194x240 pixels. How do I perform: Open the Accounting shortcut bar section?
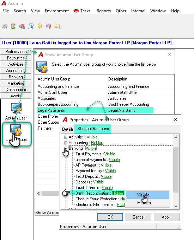click(x=16, y=71)
